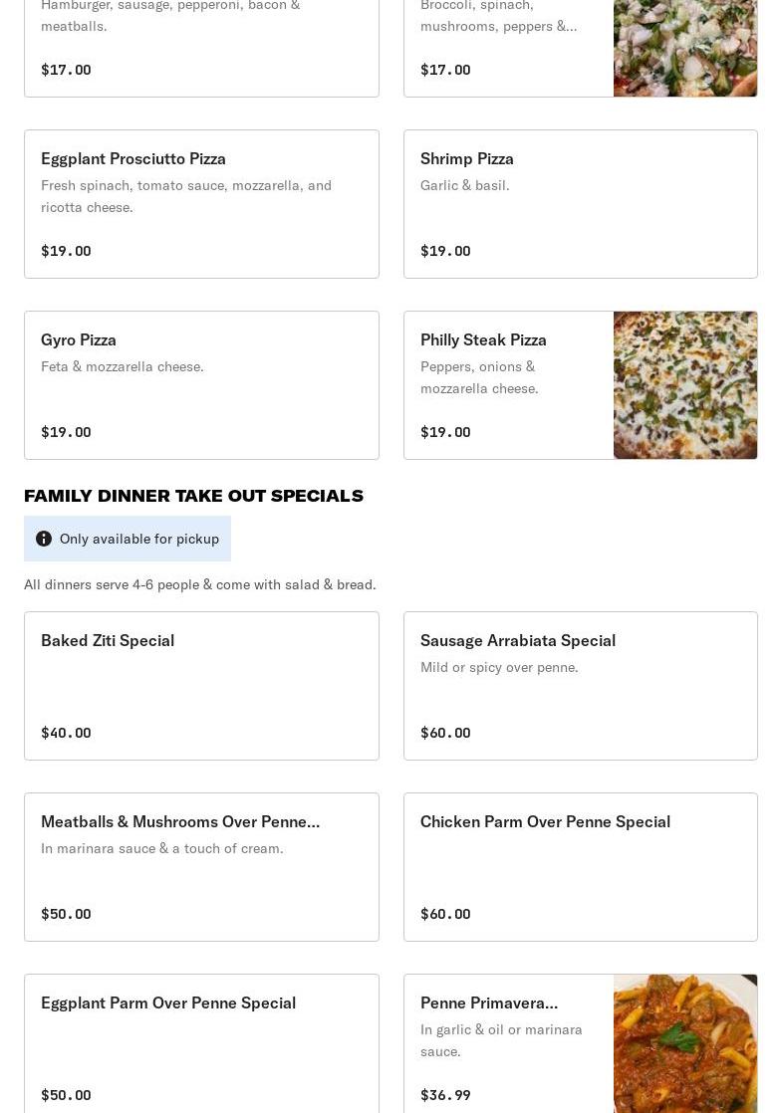782x1113 pixels.
Task: Open Meatballs & Mushrooms Over Penne special
Action: click(x=201, y=866)
